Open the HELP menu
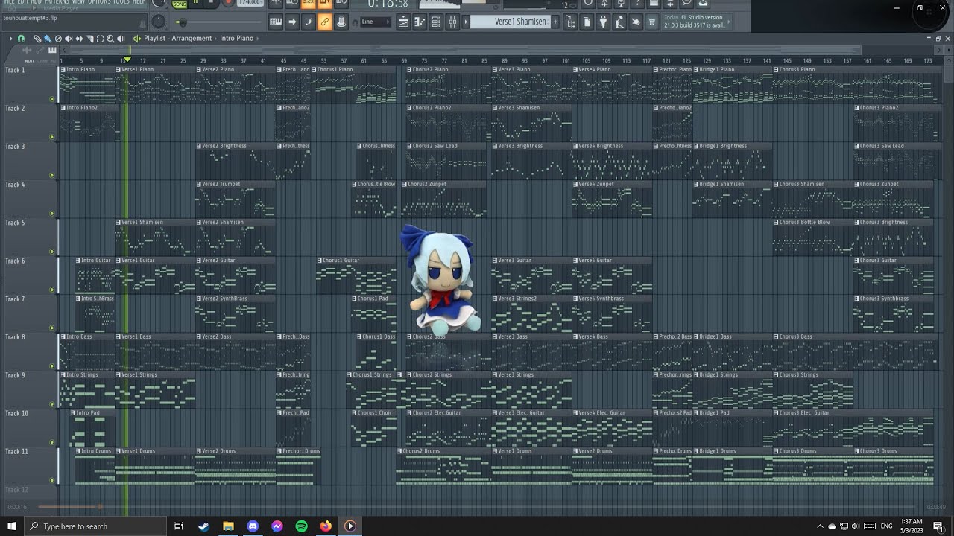 point(139,2)
